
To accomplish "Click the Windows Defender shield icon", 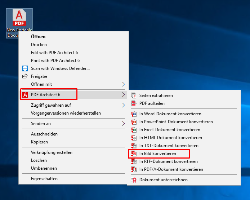I will [25, 68].
